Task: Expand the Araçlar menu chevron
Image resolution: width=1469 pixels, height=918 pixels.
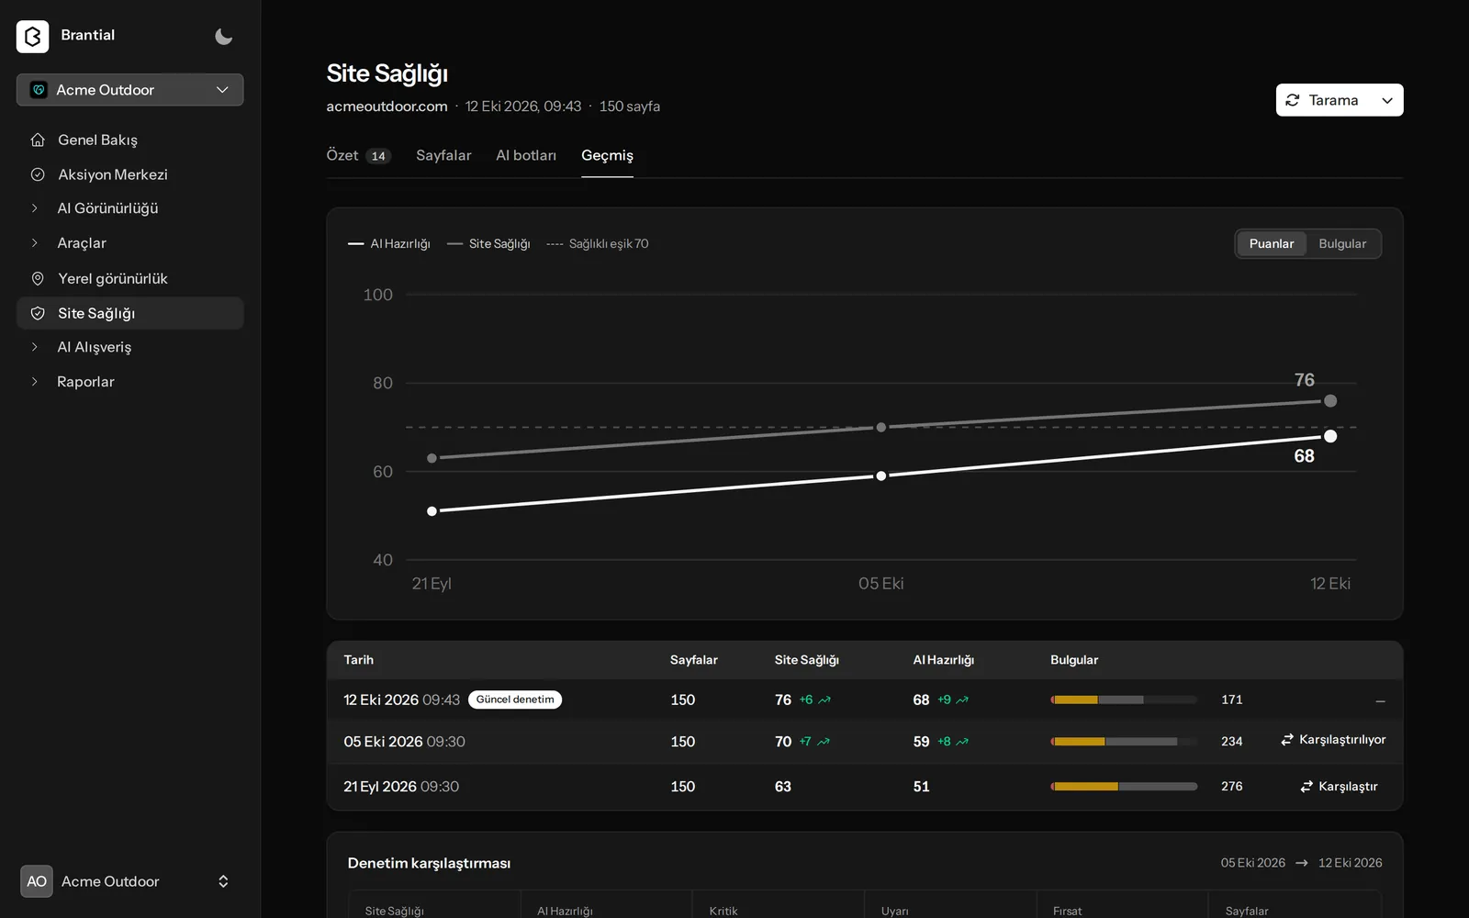Action: [x=35, y=243]
